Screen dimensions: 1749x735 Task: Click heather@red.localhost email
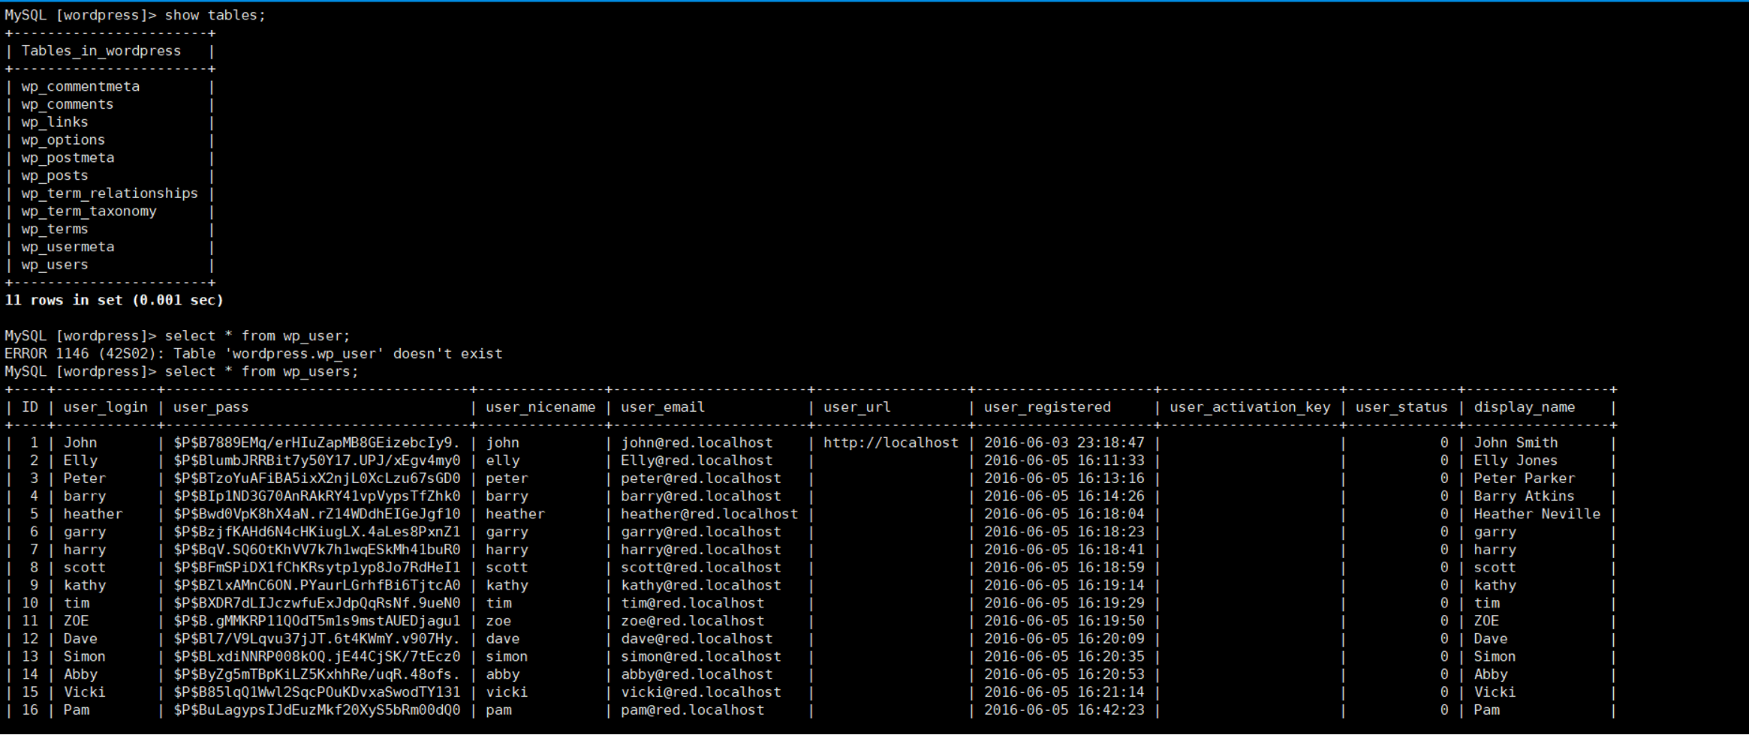pos(709,514)
